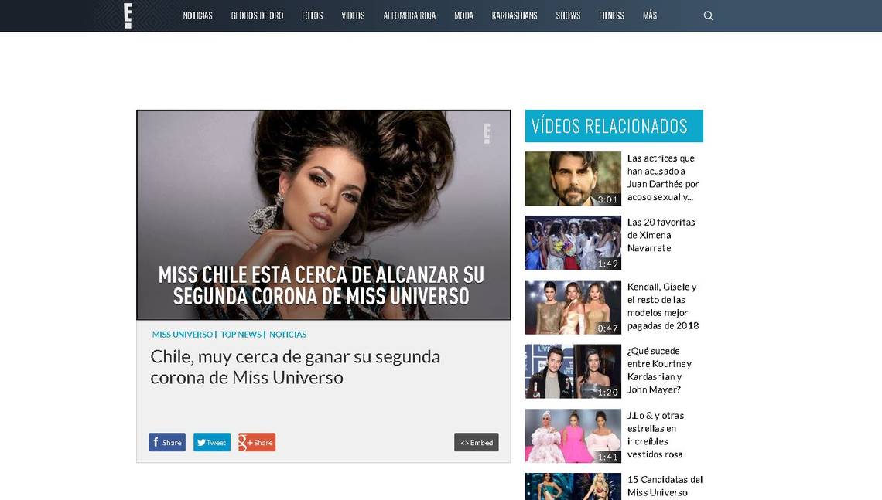Viewport: 882px width, 500px height.
Task: Open the Ximena Navarrete favorites thumbnail
Action: (x=573, y=243)
